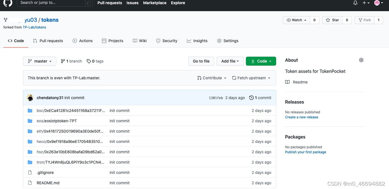Open the hsc/0x263e10bE808bafaD9bd62a0 folder
Image resolution: width=389 pixels, height=189 pixels.
(x=71, y=152)
